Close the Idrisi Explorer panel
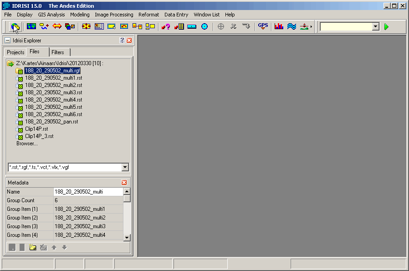This screenshot has width=409, height=271. (x=129, y=40)
